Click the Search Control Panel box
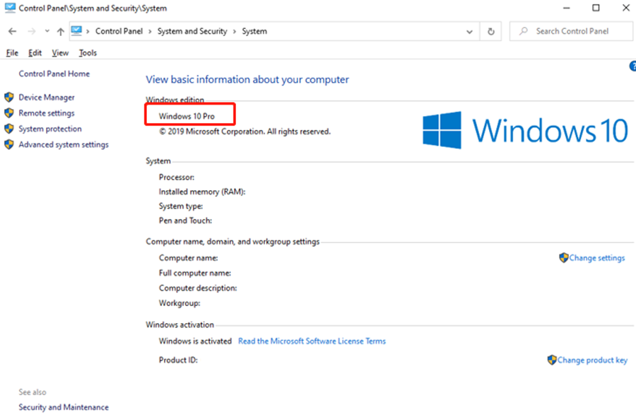636x415 pixels. tap(571, 31)
